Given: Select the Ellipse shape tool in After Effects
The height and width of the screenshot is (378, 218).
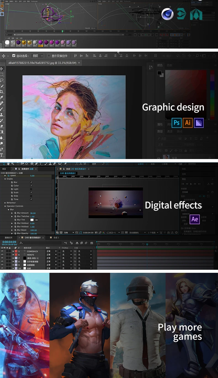Looking at the screenshot, I should coord(32,164).
